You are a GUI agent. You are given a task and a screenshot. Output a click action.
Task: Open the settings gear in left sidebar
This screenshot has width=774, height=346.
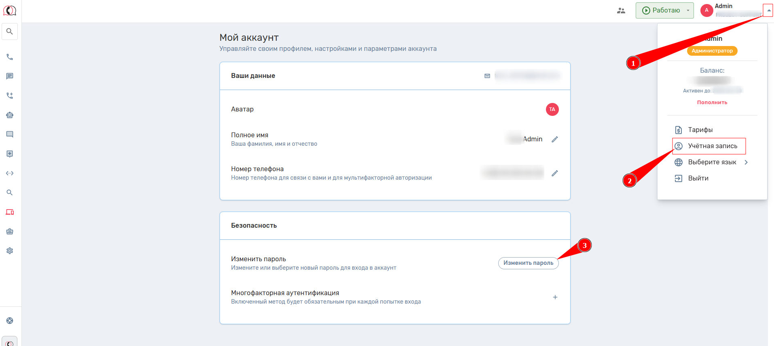click(10, 251)
